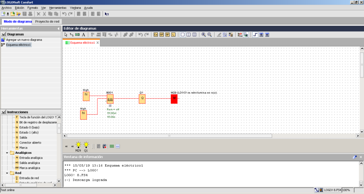This screenshot has width=364, height=194.
Task: Click the instructions list vertical scrollbar thumb
Action: (x=59, y=129)
